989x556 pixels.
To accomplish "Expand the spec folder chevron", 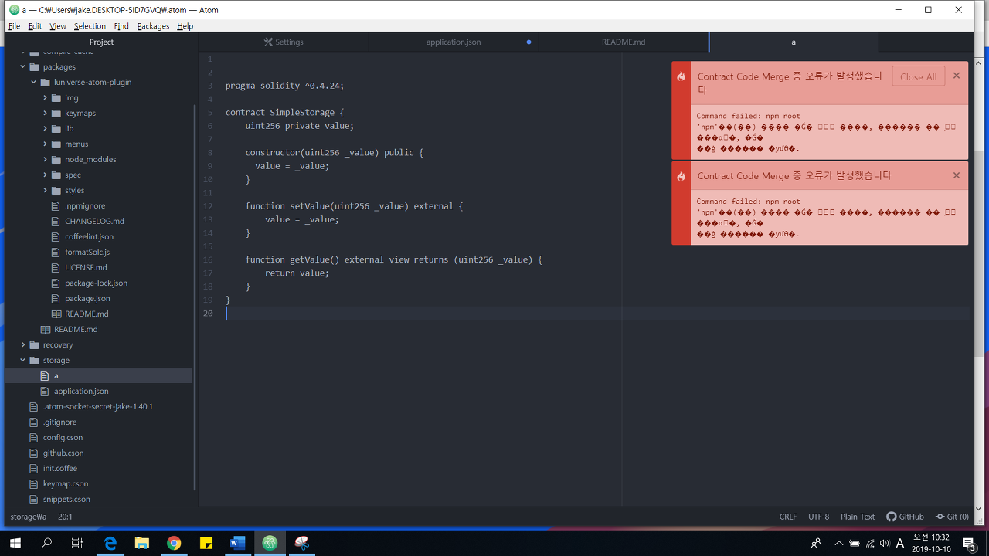I will pos(45,175).
